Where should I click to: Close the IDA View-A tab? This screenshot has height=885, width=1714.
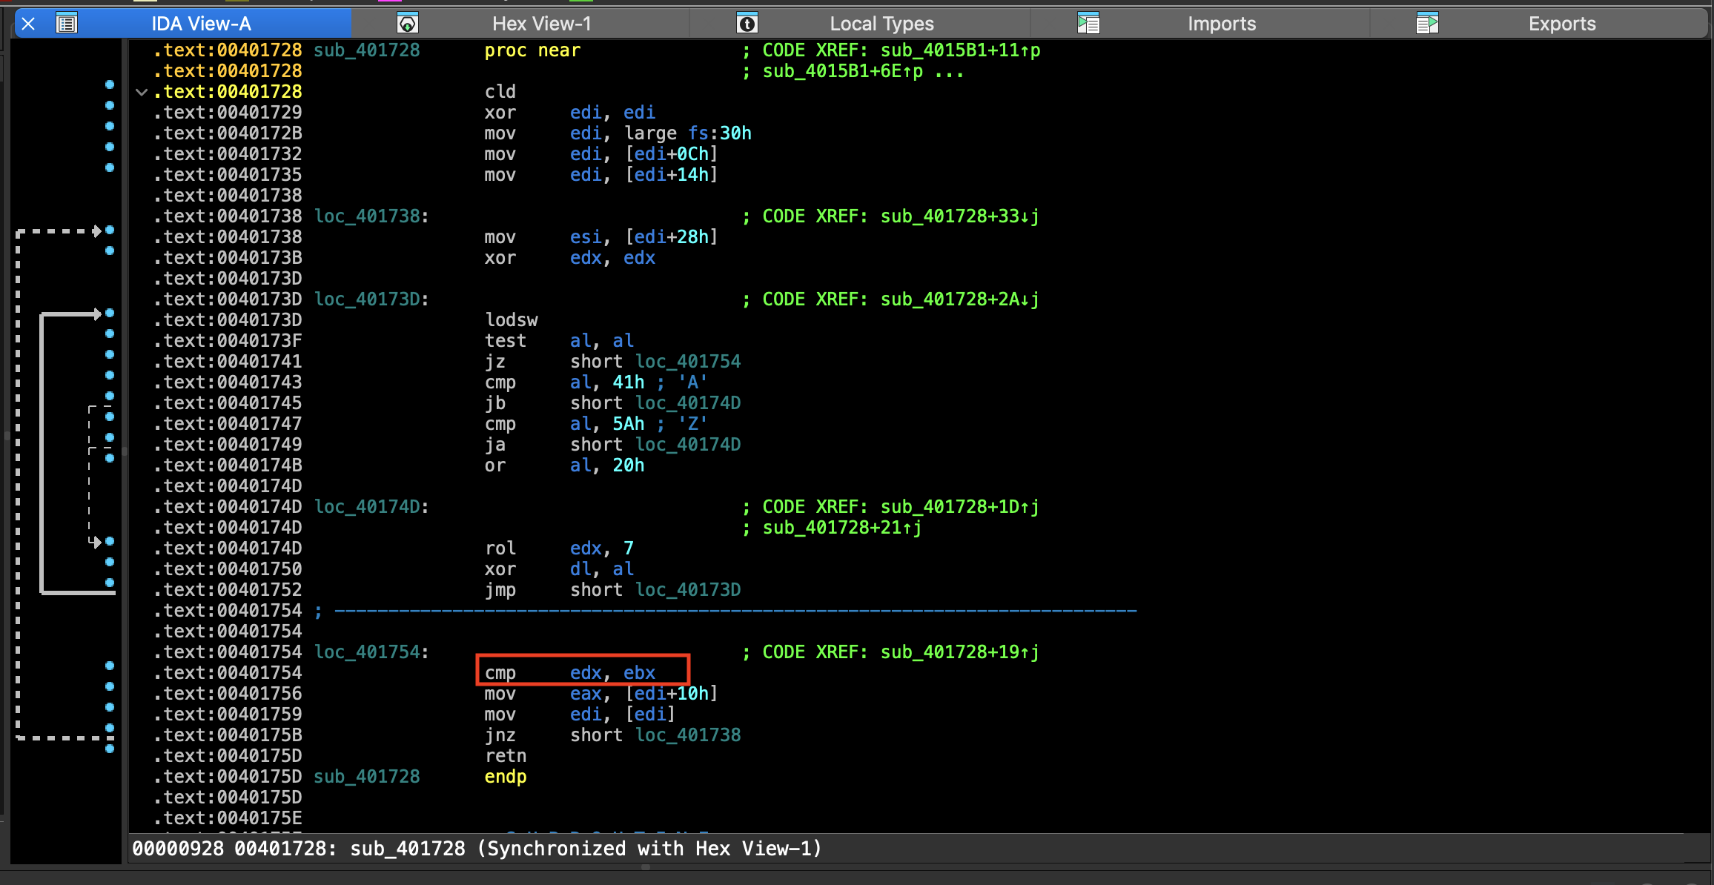tap(28, 24)
